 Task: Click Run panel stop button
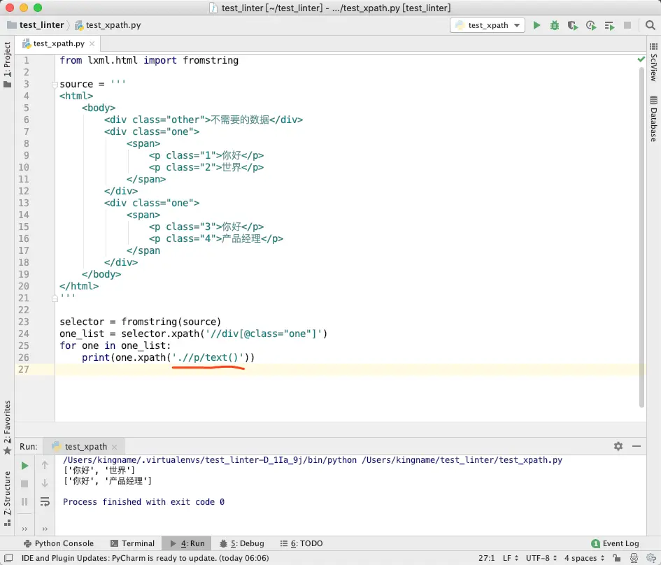click(24, 484)
